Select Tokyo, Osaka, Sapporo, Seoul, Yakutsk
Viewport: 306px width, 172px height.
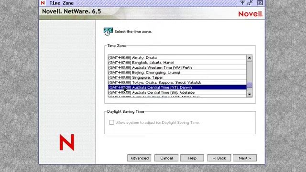click(x=177, y=83)
